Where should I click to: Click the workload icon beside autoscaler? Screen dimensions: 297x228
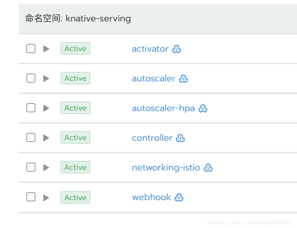click(183, 79)
